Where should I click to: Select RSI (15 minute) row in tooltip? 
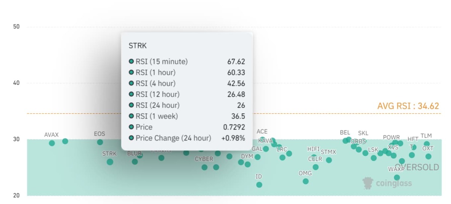(x=187, y=61)
